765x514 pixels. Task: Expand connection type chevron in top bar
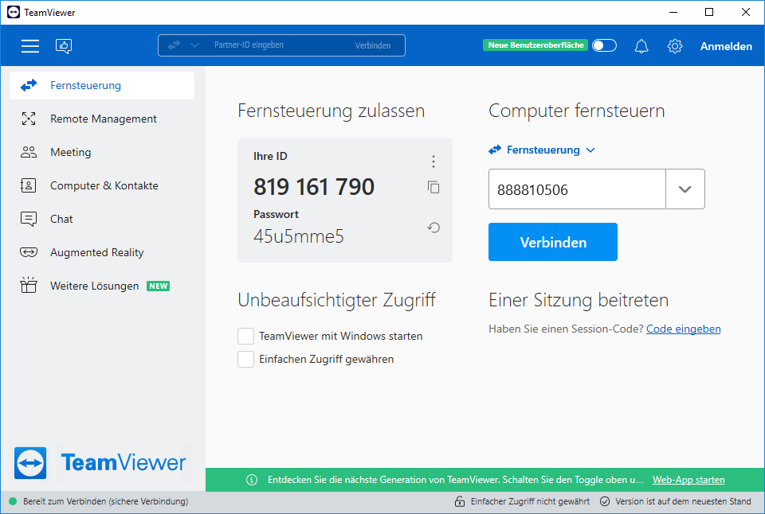(x=194, y=45)
